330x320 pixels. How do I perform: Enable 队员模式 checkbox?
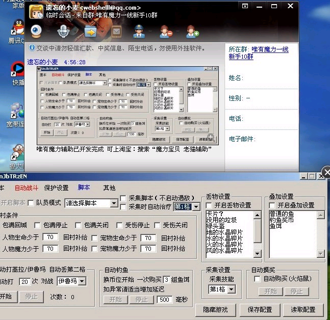tap(31, 203)
